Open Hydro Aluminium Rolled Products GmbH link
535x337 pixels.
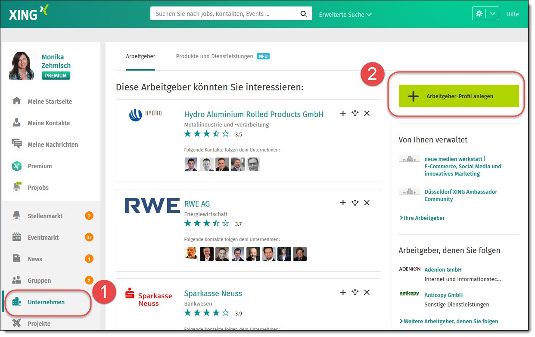pyautogui.click(x=254, y=114)
